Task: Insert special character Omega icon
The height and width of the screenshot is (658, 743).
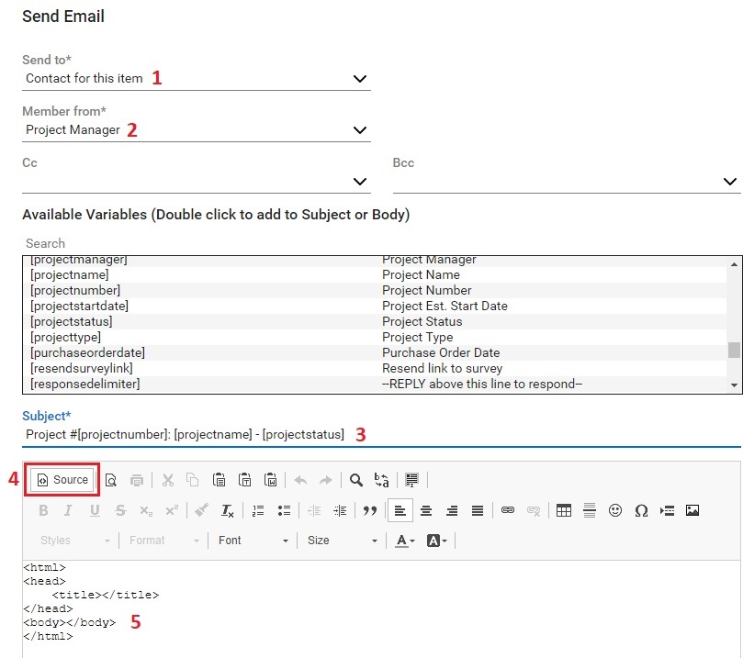Action: pyautogui.click(x=641, y=510)
